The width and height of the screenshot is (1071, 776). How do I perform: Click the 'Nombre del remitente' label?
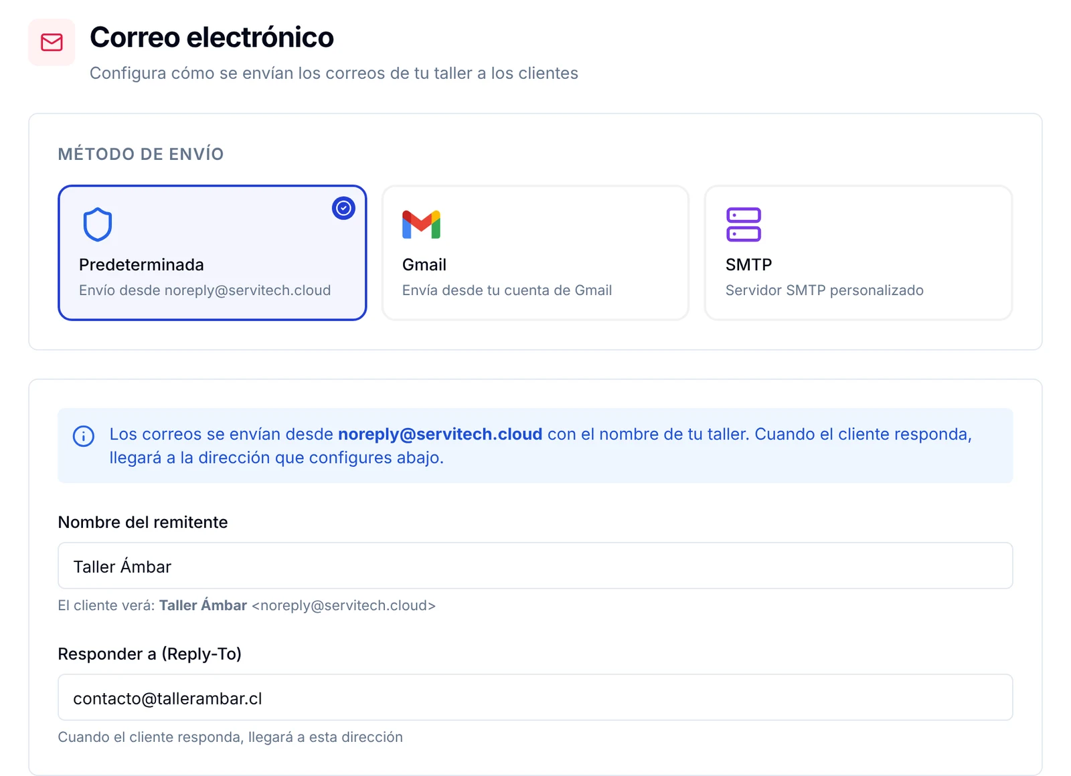pyautogui.click(x=143, y=522)
